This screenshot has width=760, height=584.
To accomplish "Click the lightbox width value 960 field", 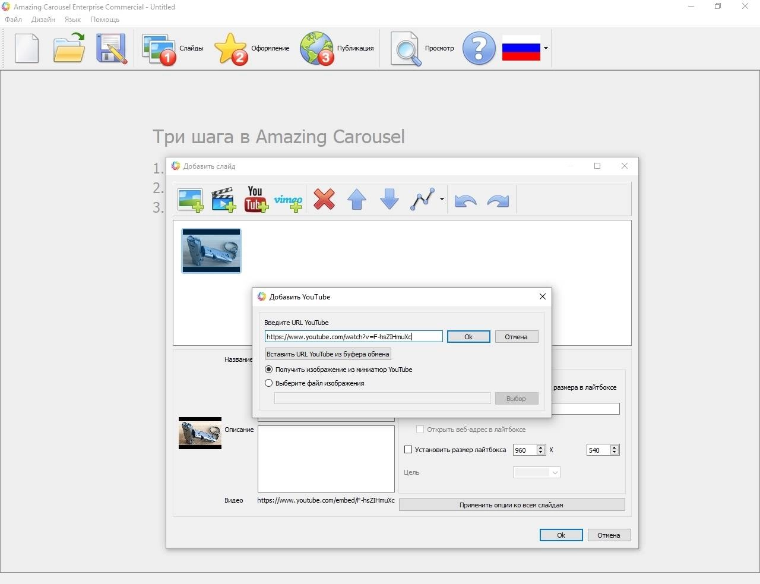I will 525,450.
